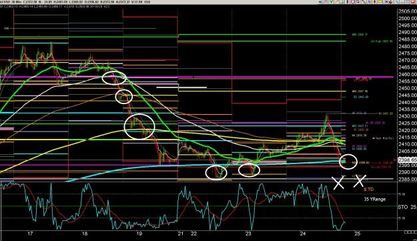Click the red Ltl Low level label
417x241 pixels.
tap(381, 167)
